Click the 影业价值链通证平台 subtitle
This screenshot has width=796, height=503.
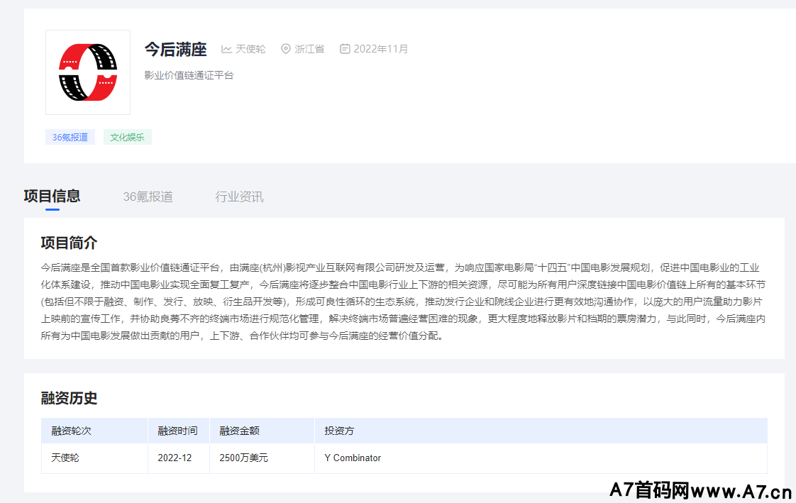(x=189, y=75)
